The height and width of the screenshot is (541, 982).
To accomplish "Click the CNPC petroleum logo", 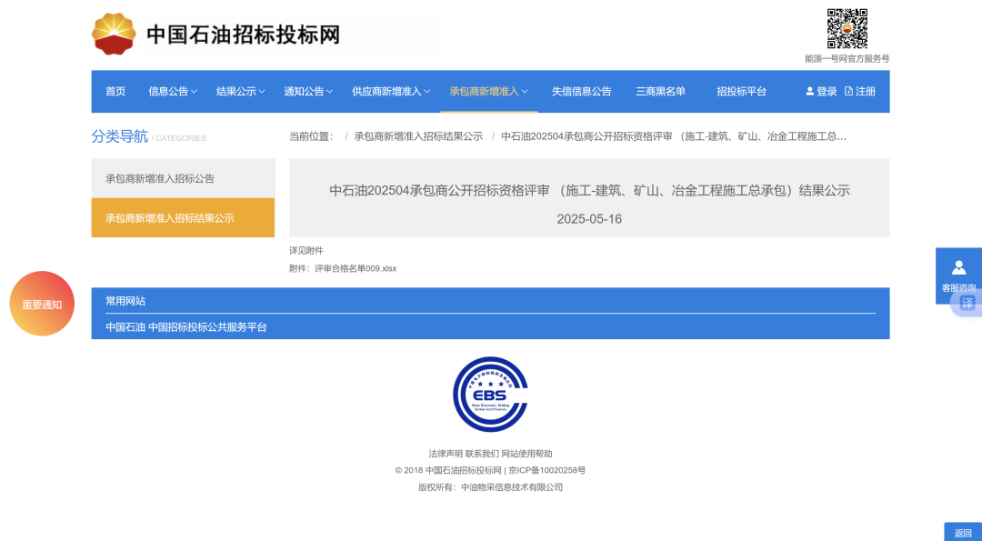I will point(114,34).
